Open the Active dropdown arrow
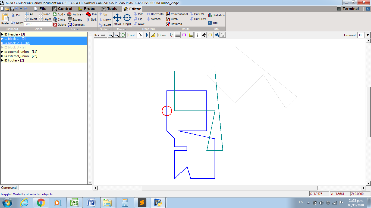 [x=83, y=15]
